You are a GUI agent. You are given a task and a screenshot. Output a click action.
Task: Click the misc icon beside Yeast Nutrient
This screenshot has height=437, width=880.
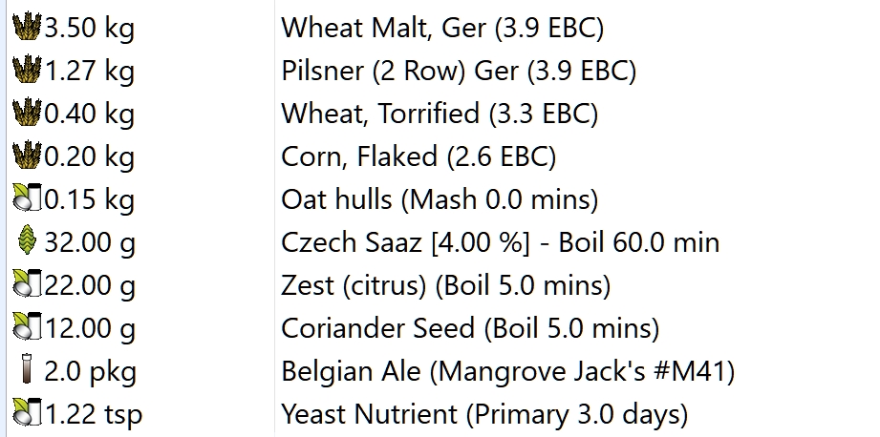pos(27,413)
